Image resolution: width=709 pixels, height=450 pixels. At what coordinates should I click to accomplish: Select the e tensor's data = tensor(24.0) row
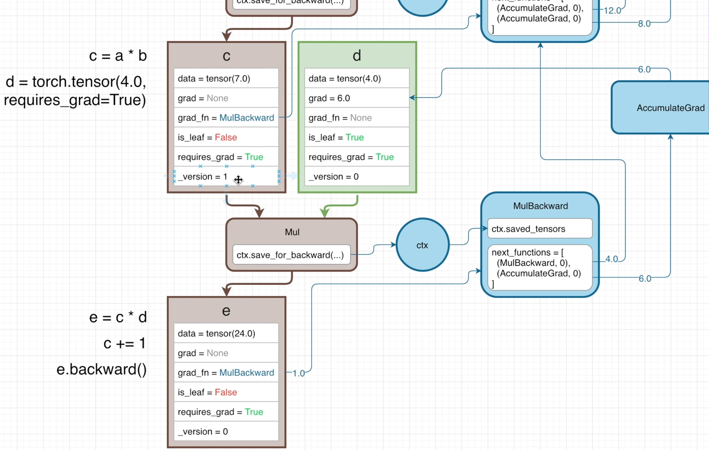tap(226, 333)
